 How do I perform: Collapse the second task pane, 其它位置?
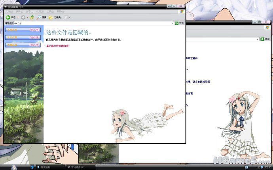pos(23,37)
